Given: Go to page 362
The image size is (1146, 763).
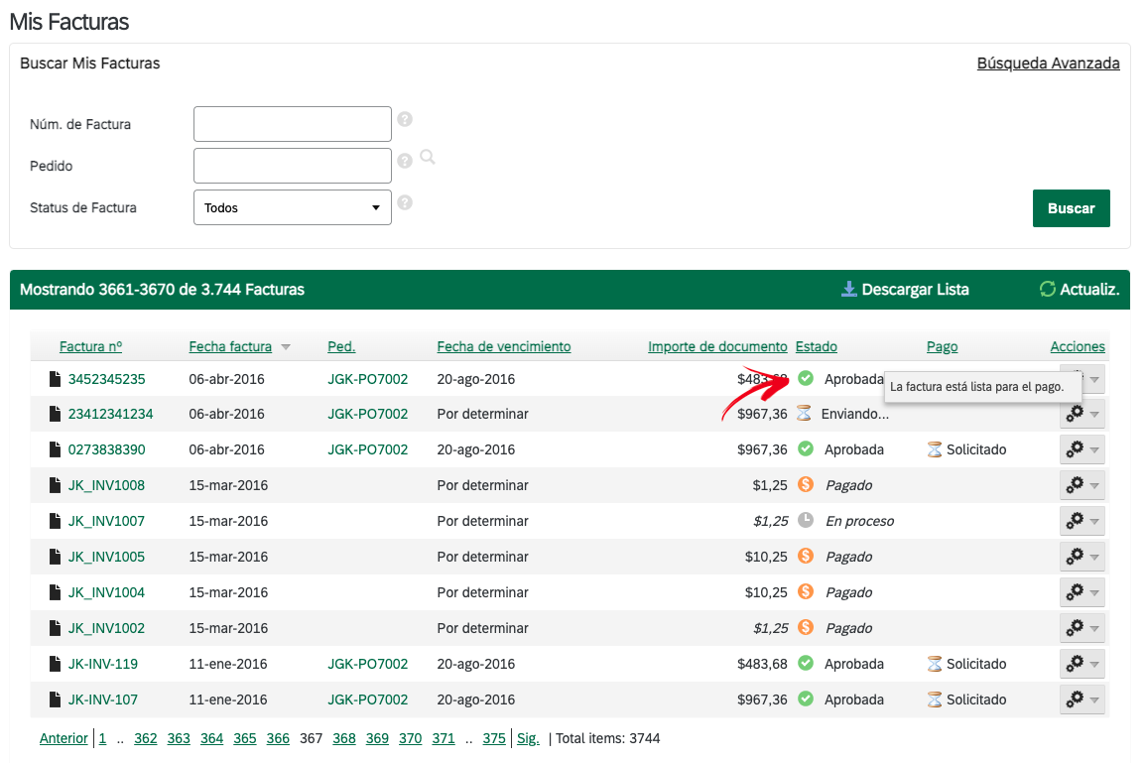Looking at the screenshot, I should pyautogui.click(x=146, y=738).
